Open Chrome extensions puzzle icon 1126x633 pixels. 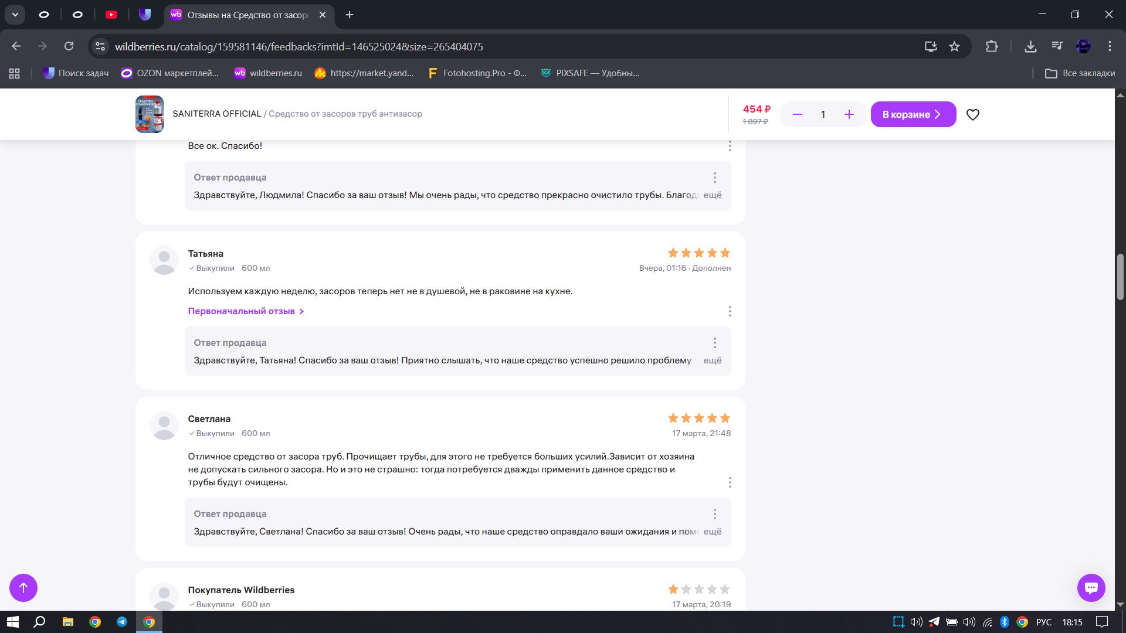(992, 46)
